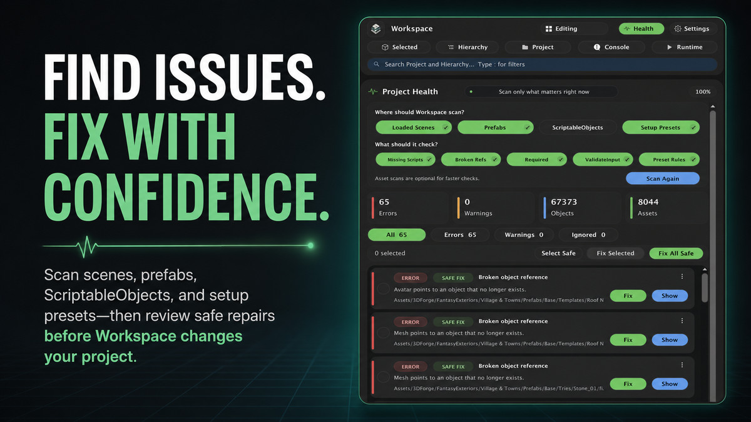
Task: Click the issue list scrollbar thumb
Action: tap(705, 288)
